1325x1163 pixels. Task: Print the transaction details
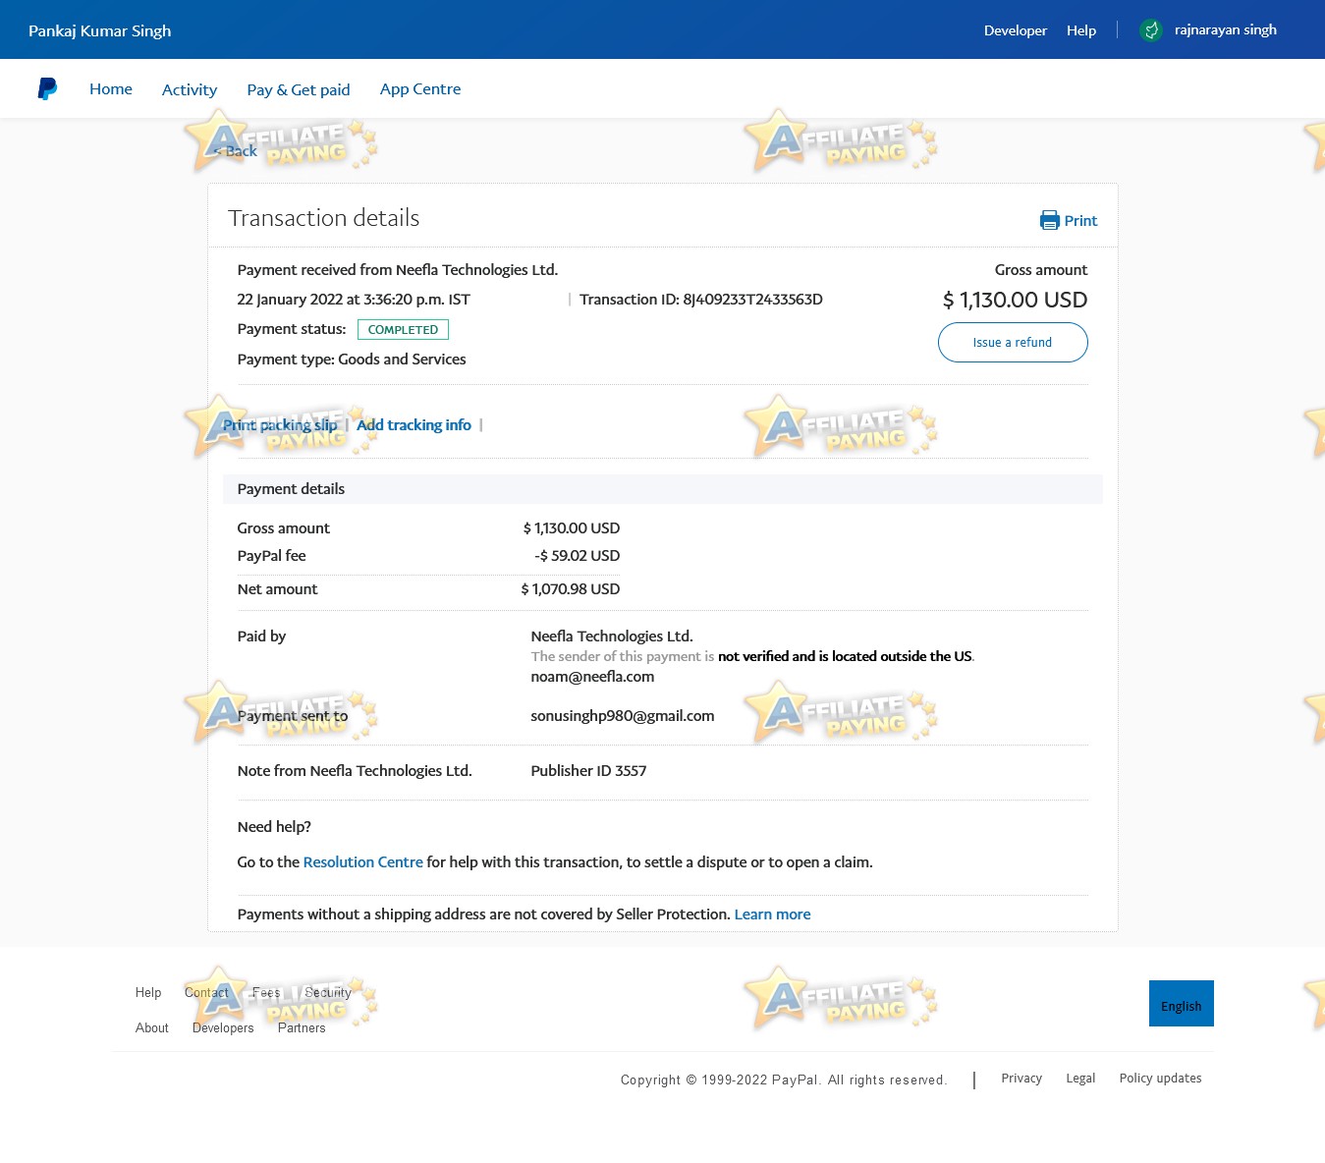point(1069,220)
